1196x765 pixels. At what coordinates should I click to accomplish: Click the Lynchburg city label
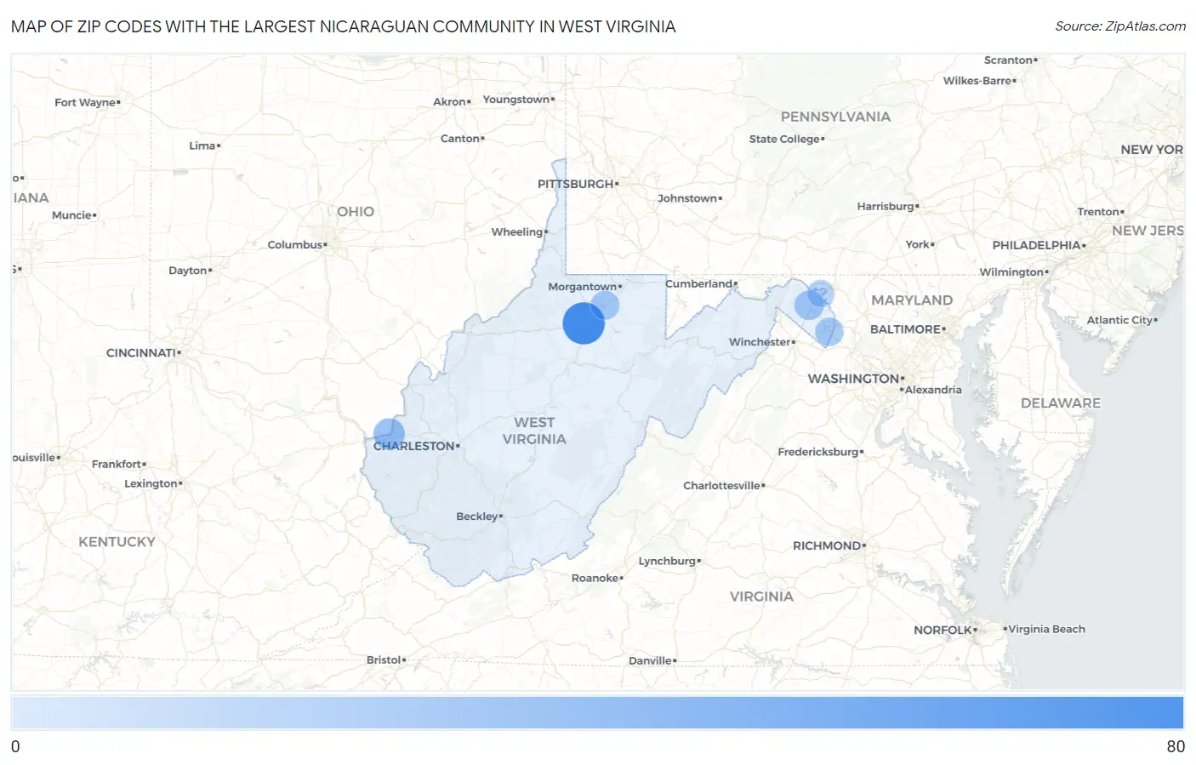[668, 561]
